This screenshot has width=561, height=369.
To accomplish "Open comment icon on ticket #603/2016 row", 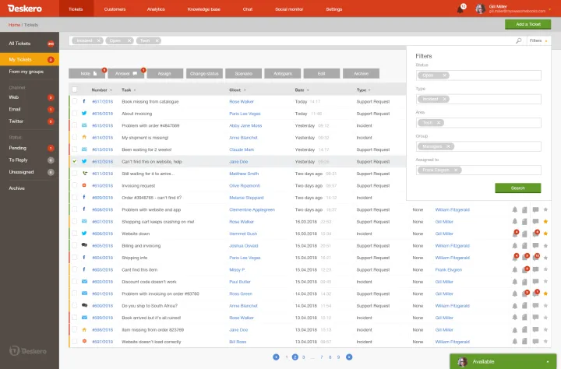I will coord(535,269).
